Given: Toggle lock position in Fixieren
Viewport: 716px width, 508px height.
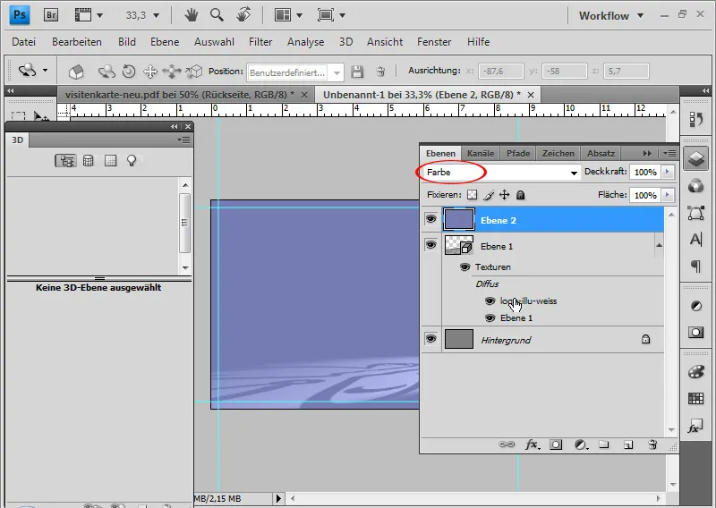Looking at the screenshot, I should click(504, 195).
